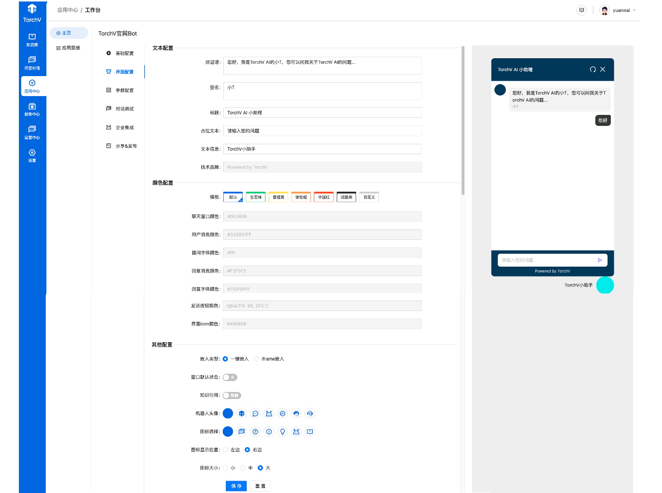The width and height of the screenshot is (662, 493).
Task: Click the yuanwai user avatar
Action: point(605,10)
